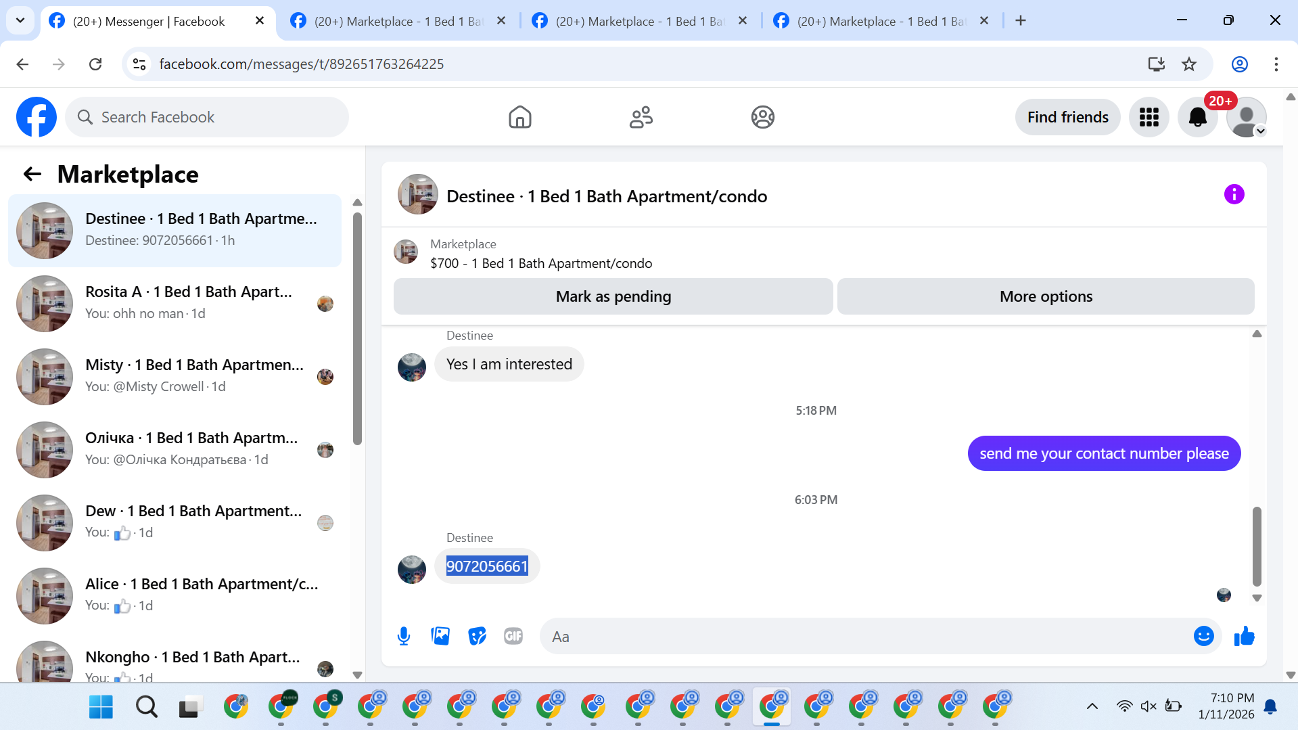
Task: Open Windows Start menu
Action: [101, 707]
